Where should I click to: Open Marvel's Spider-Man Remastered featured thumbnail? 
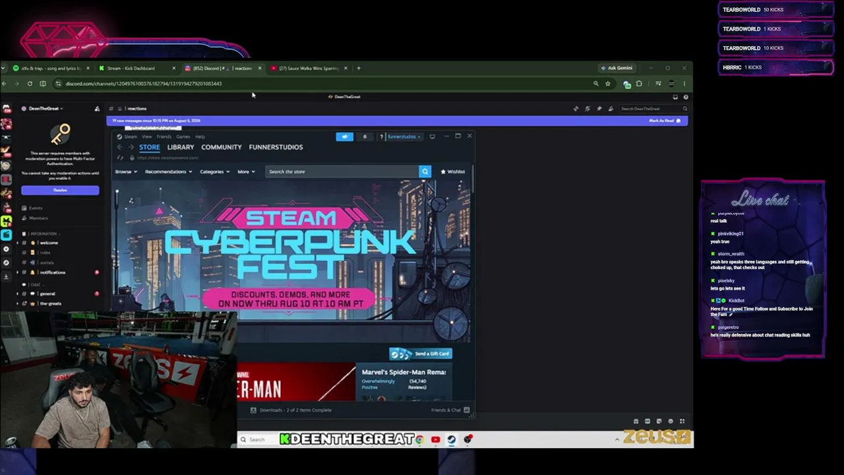point(296,381)
